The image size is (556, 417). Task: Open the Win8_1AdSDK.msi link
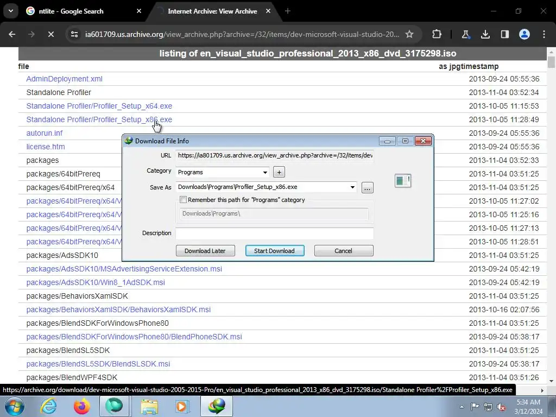[96, 282]
